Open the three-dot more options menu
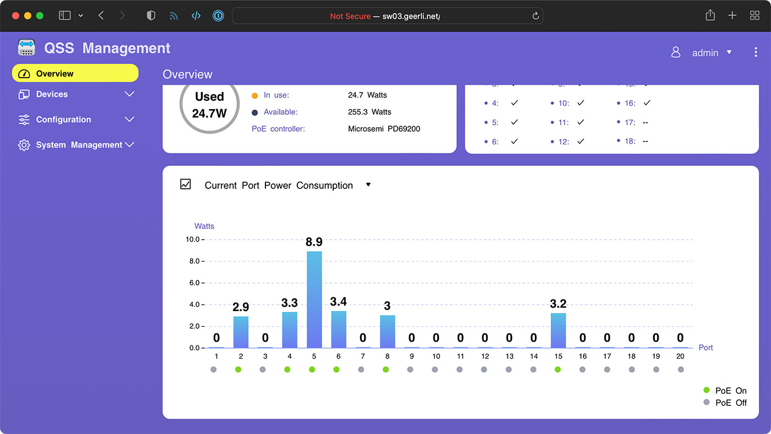This screenshot has height=434, width=771. point(756,52)
